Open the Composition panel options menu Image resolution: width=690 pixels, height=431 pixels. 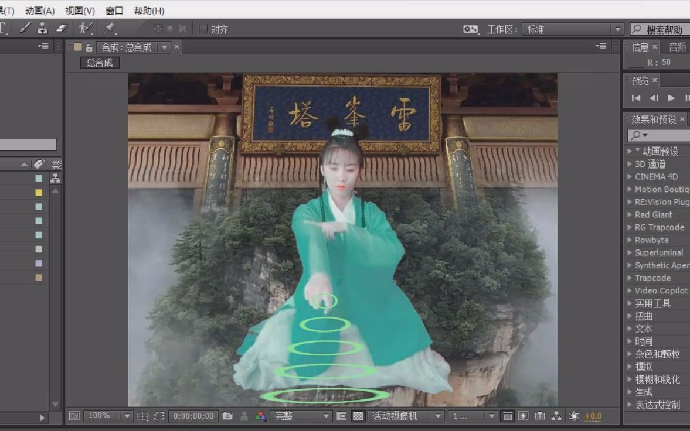click(600, 46)
